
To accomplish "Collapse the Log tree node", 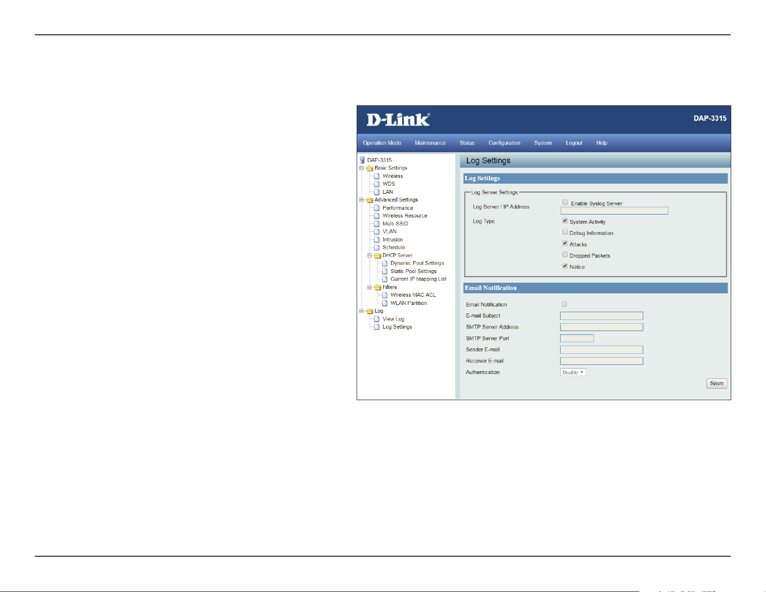I will tap(361, 311).
